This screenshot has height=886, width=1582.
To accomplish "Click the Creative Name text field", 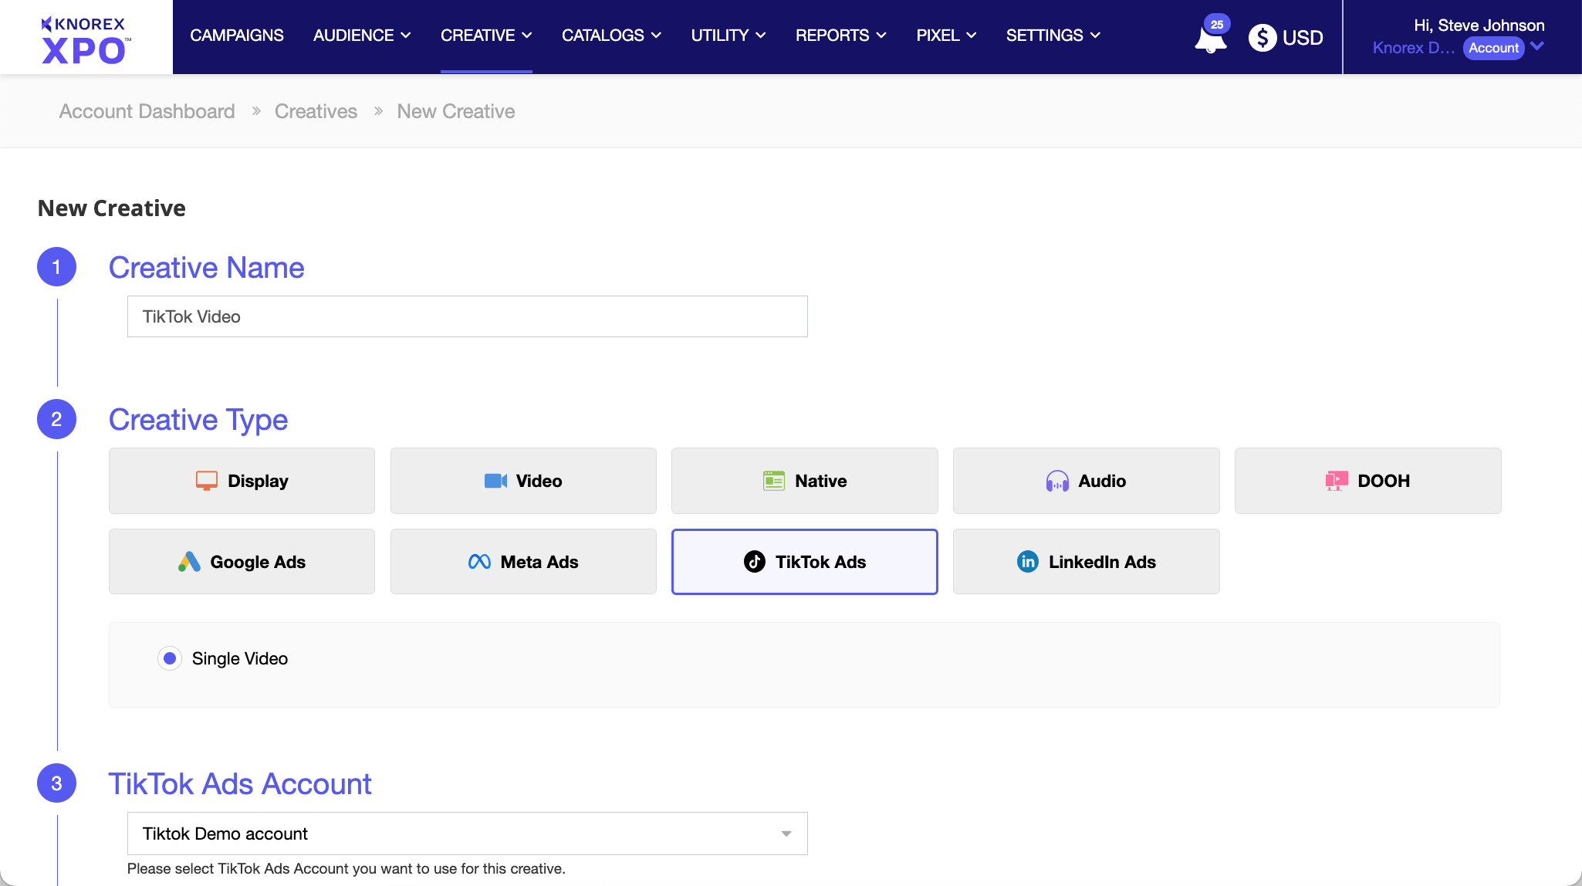I will coord(467,316).
